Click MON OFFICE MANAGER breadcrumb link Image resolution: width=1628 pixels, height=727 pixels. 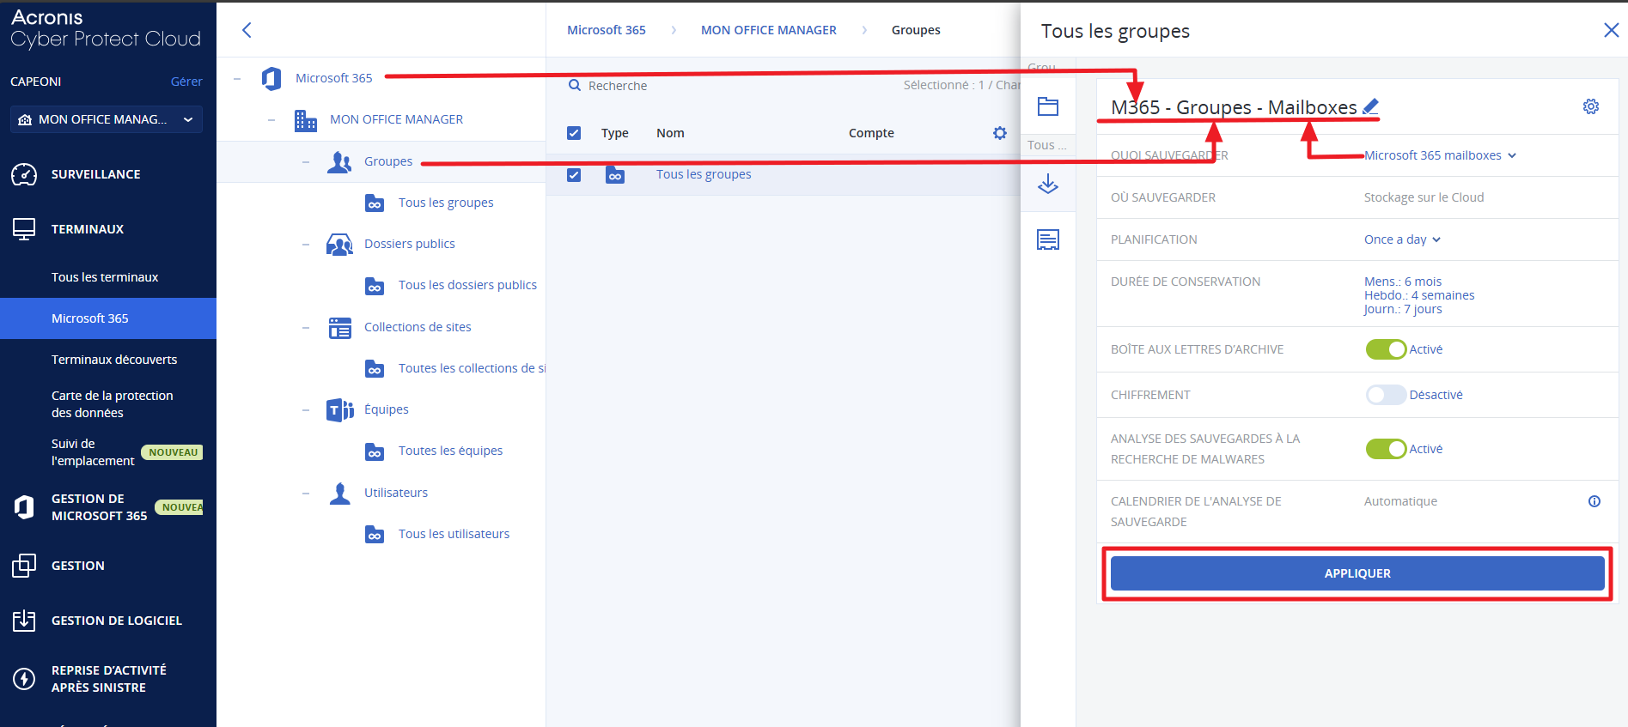click(x=769, y=30)
